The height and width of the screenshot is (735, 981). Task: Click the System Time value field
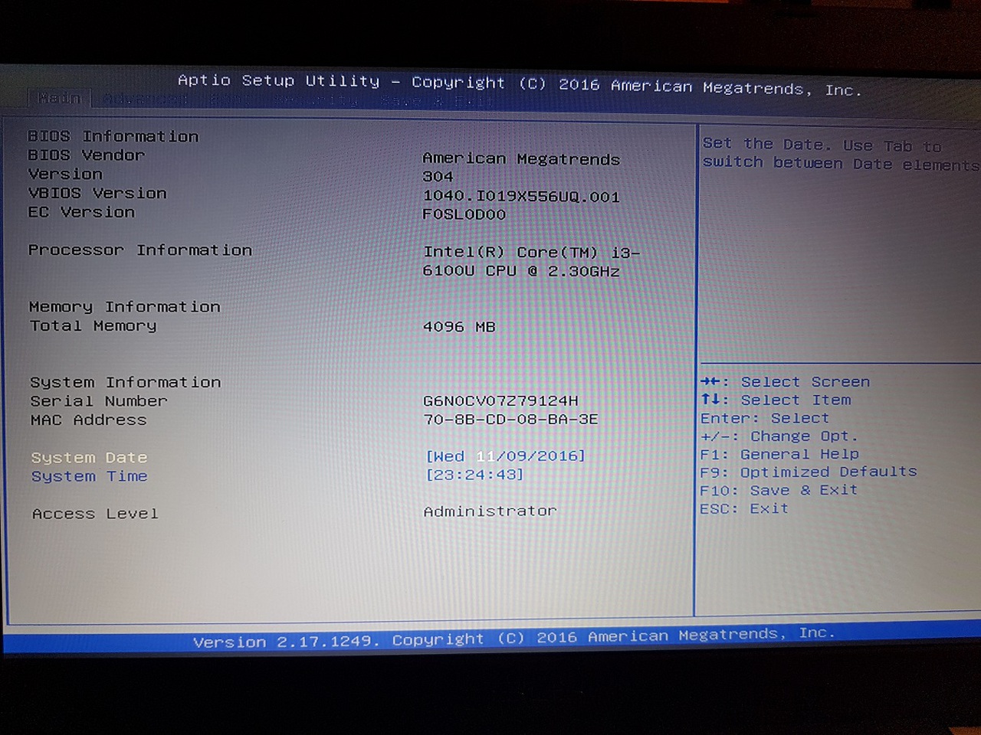474,475
